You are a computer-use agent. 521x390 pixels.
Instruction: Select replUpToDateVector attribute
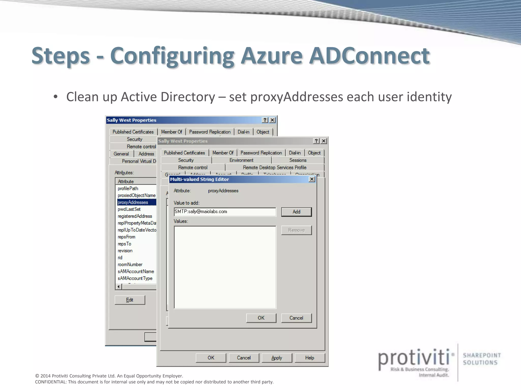(x=137, y=230)
